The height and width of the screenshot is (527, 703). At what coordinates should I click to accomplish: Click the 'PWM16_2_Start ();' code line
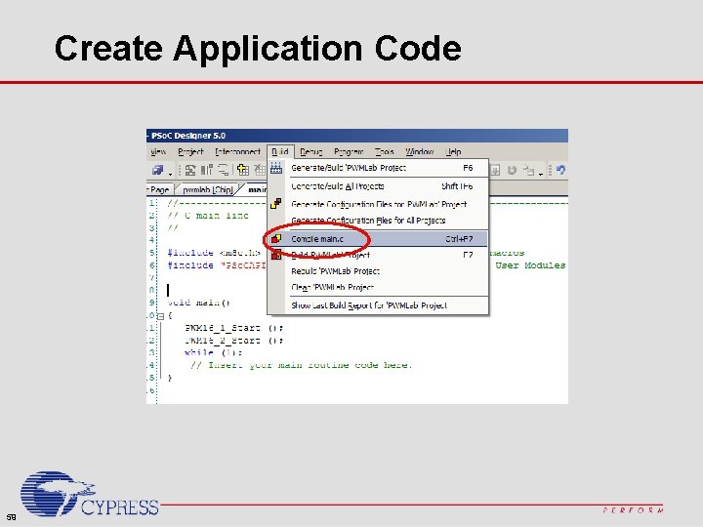point(233,341)
